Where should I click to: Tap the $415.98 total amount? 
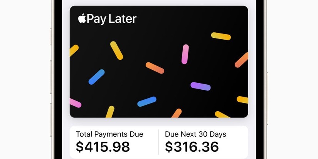103,147
